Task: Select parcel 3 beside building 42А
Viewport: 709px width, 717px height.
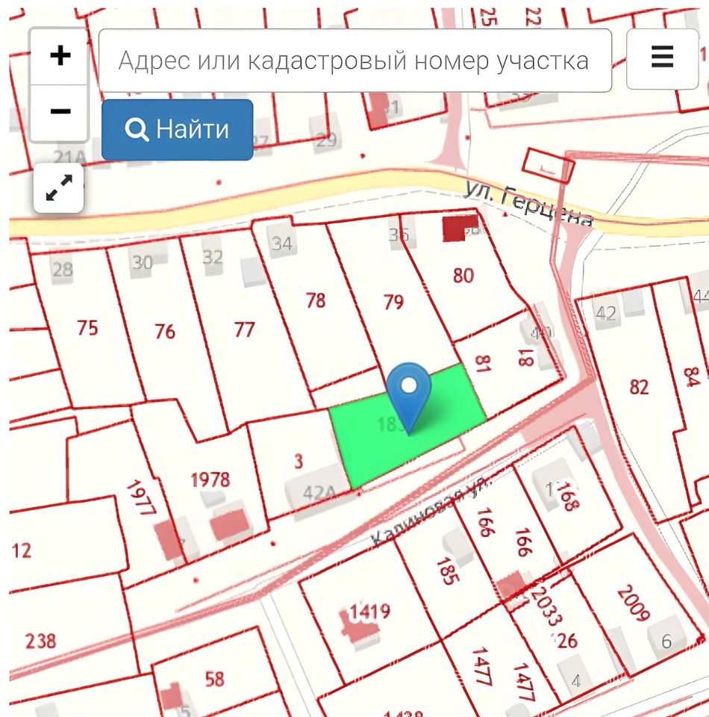Action: 299,462
